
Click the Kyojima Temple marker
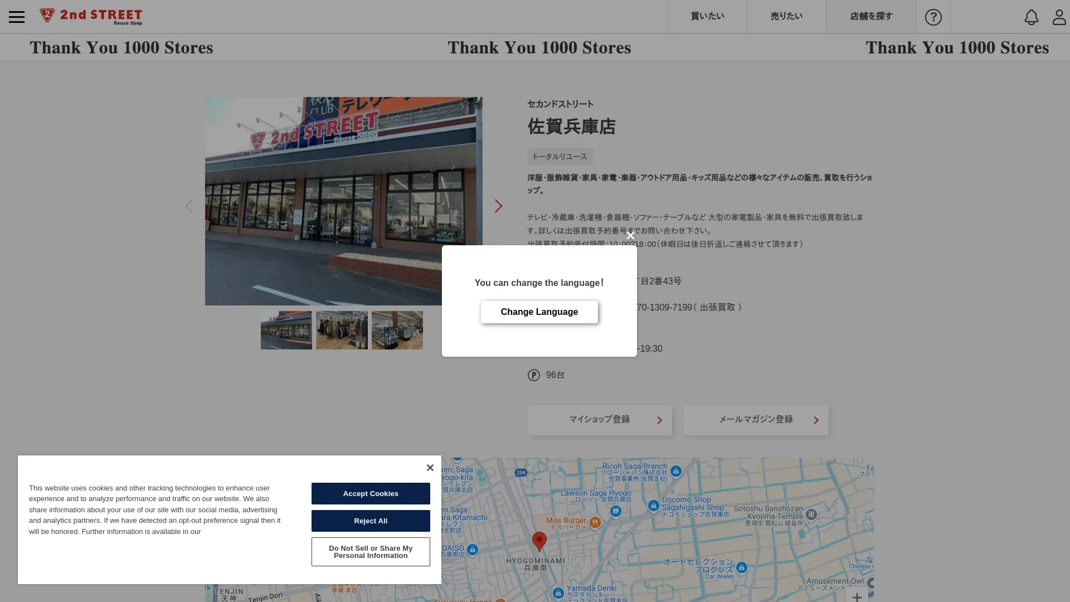click(811, 514)
